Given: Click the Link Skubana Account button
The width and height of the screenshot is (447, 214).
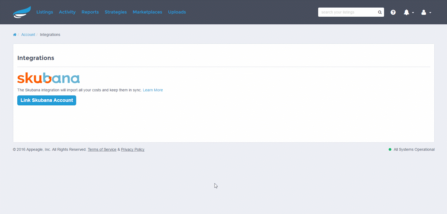Looking at the screenshot, I should [47, 100].
